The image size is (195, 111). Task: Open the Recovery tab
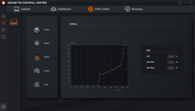click(x=133, y=9)
